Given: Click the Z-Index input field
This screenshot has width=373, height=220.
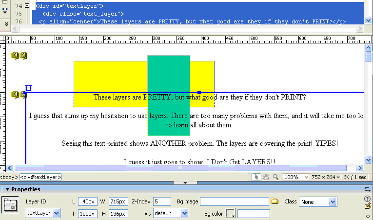Looking at the screenshot, I should point(161,201).
